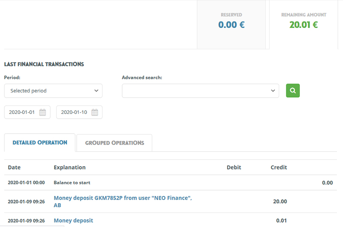Switch to the Grouped Operations tab
The height and width of the screenshot is (227, 343).
tap(114, 143)
